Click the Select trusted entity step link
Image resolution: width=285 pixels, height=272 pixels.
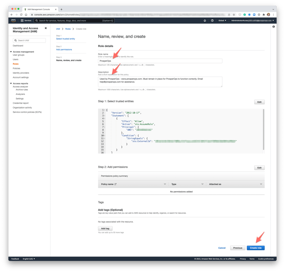pos(66,39)
